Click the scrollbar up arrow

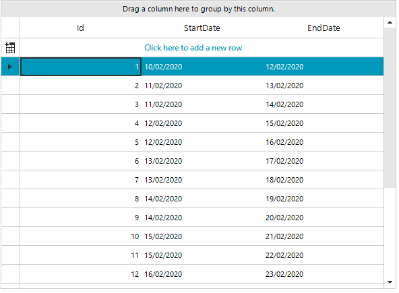[x=390, y=22]
